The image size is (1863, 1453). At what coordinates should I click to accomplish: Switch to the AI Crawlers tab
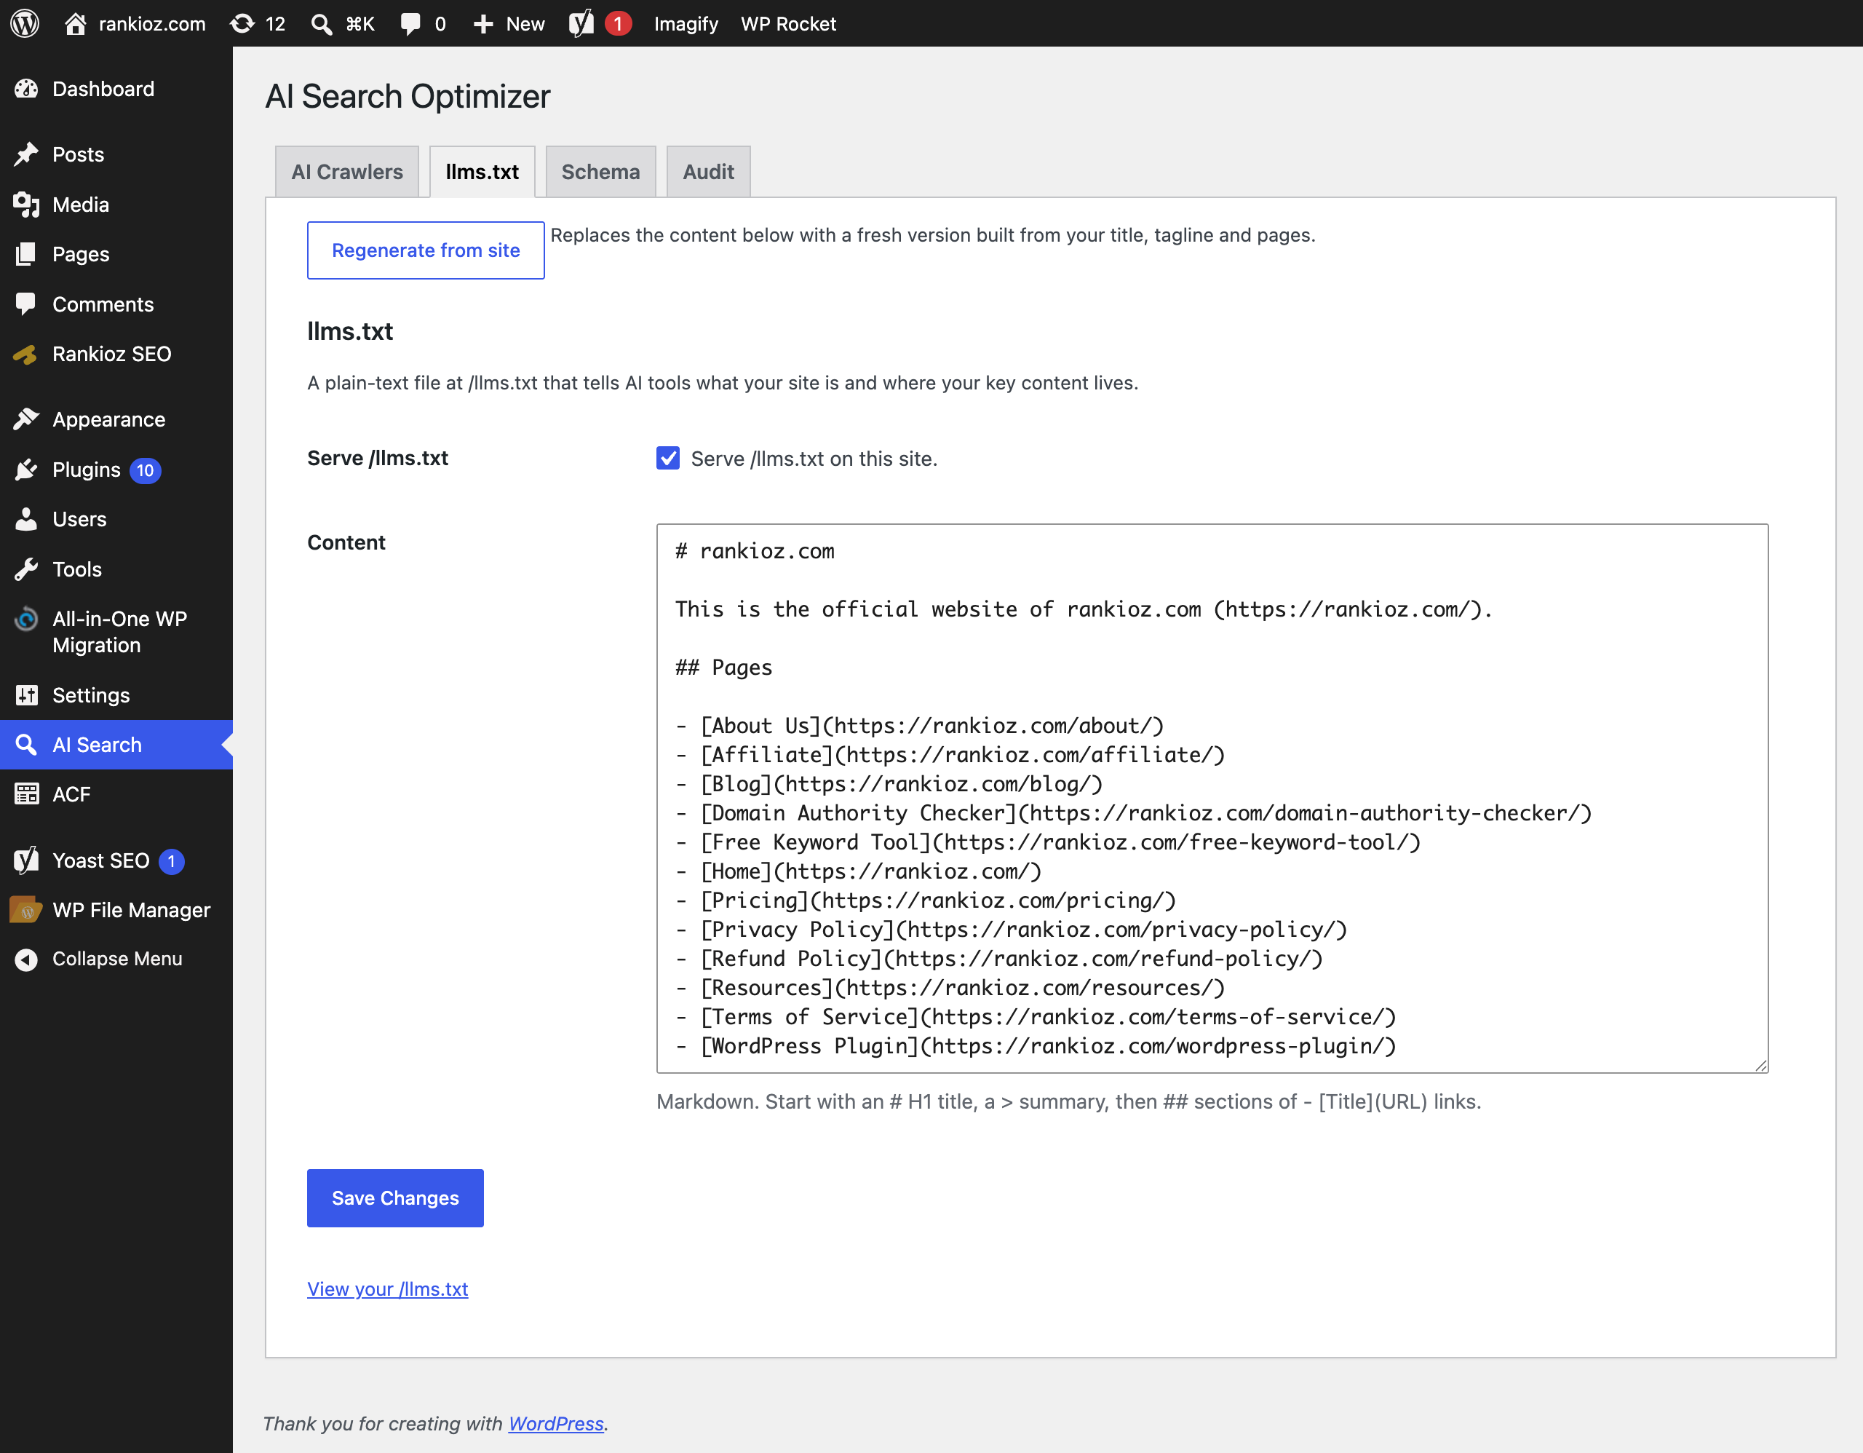(347, 172)
